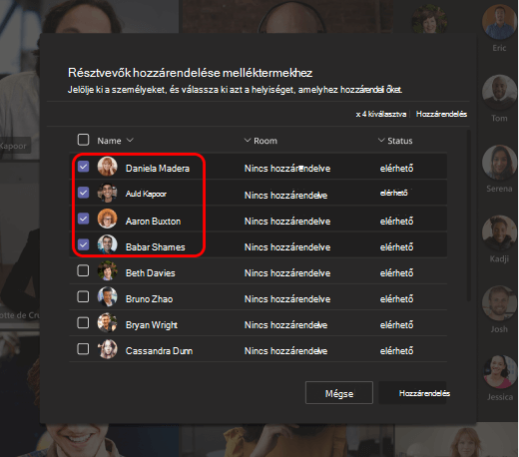Select Serena's participant thumbnail

[499, 163]
